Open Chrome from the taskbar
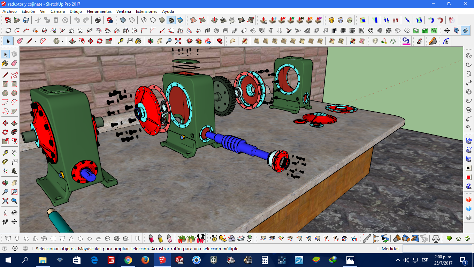The height and width of the screenshot is (267, 474). click(x=128, y=260)
